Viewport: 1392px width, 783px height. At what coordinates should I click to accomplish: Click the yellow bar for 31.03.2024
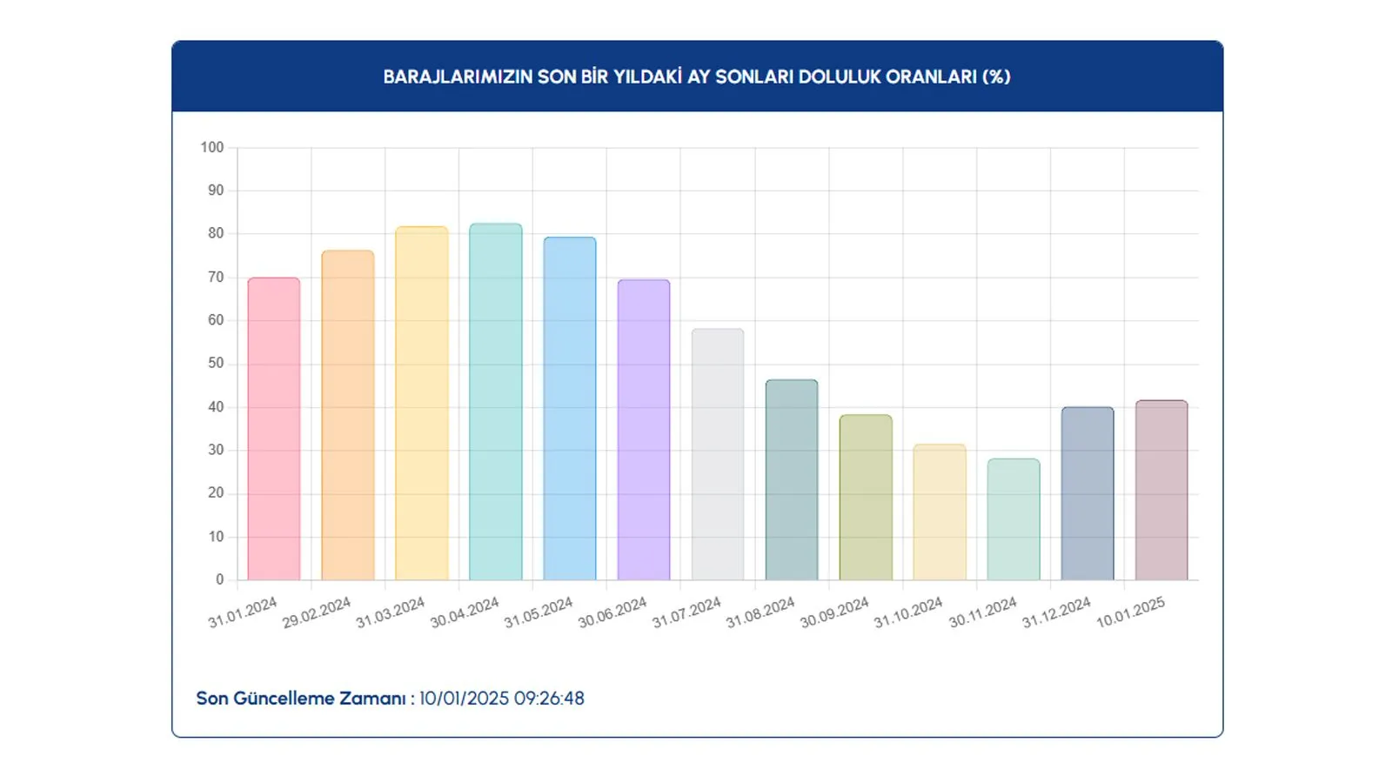422,404
